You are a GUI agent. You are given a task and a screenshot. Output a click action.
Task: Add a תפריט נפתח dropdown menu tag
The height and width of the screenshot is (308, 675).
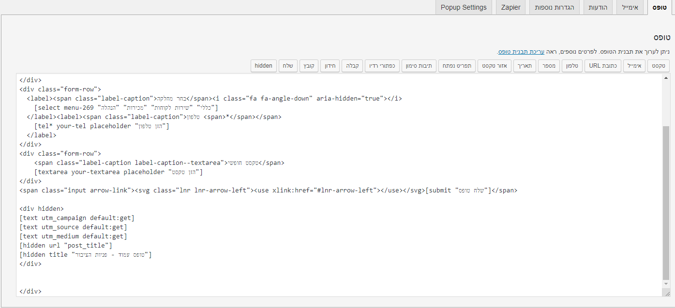point(457,66)
